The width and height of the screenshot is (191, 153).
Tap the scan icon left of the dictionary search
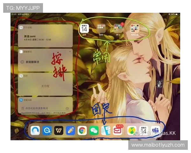pos(23,108)
